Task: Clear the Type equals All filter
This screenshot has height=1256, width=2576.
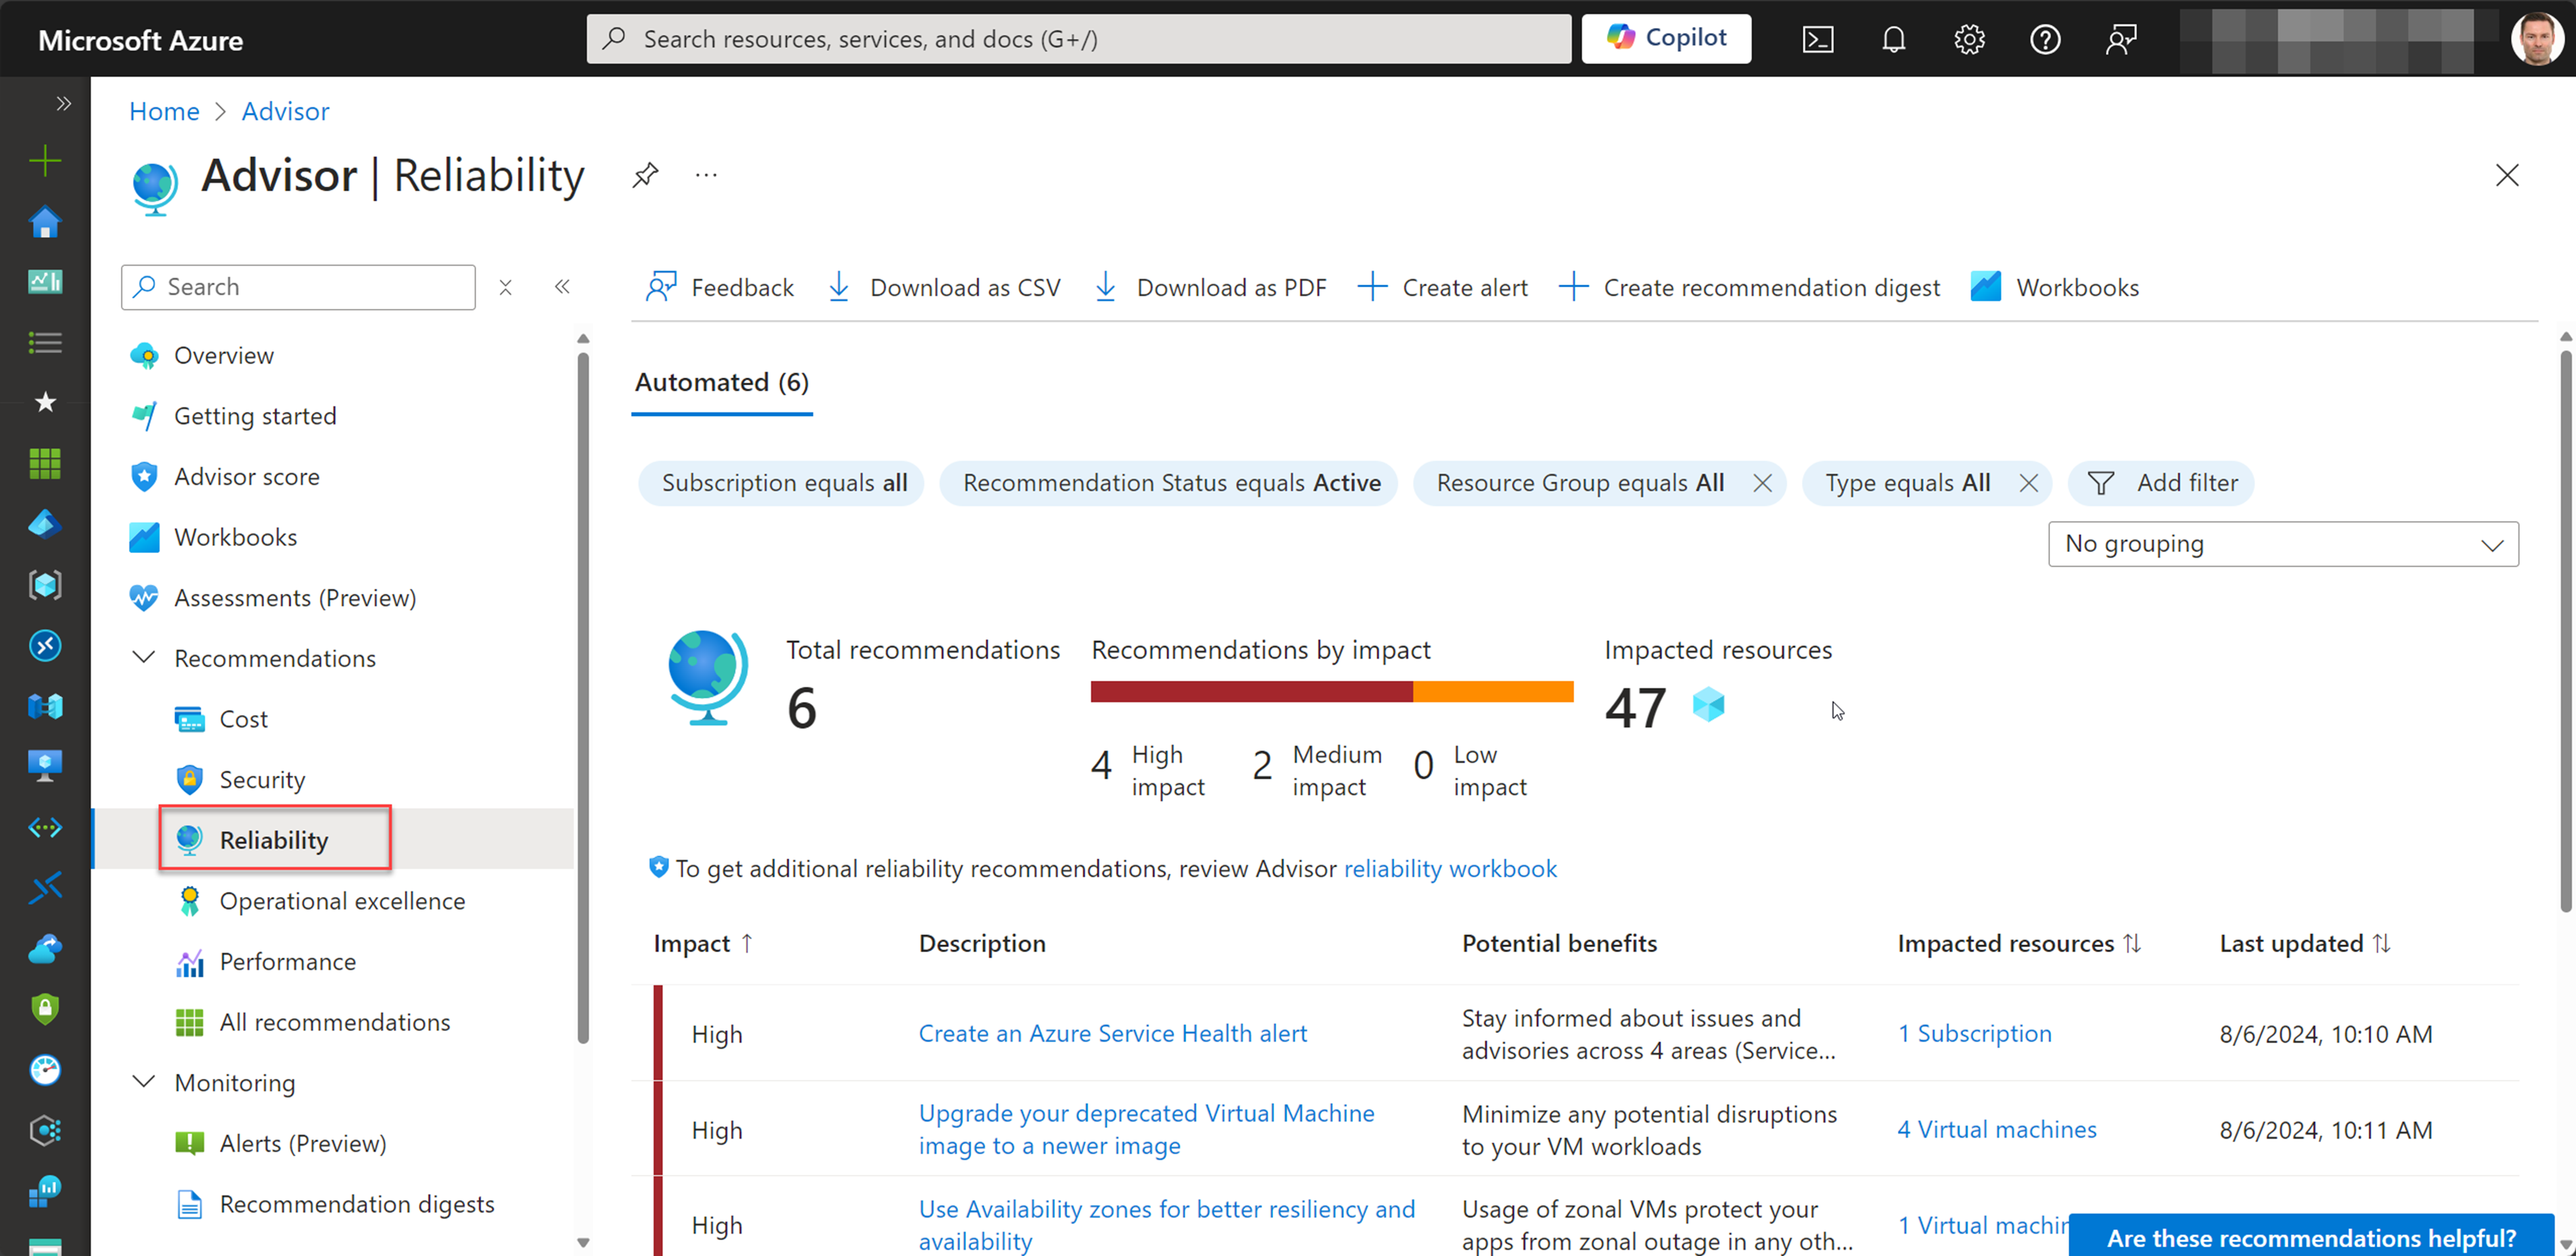Action: click(2030, 482)
